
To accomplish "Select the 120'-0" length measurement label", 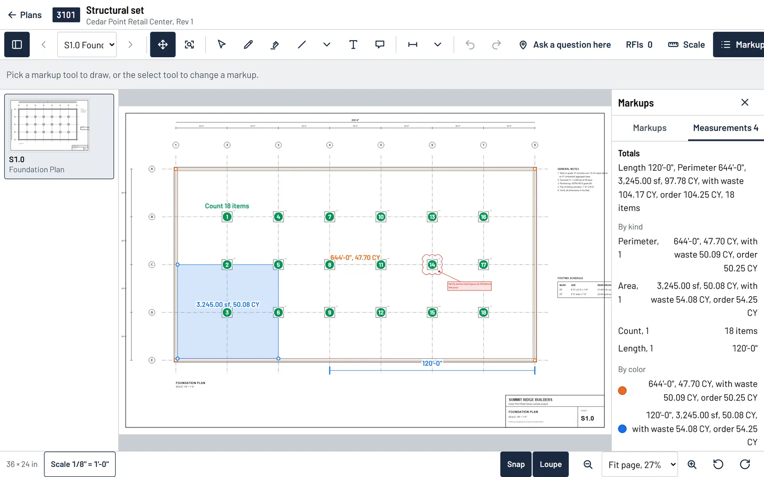I will coord(432,363).
